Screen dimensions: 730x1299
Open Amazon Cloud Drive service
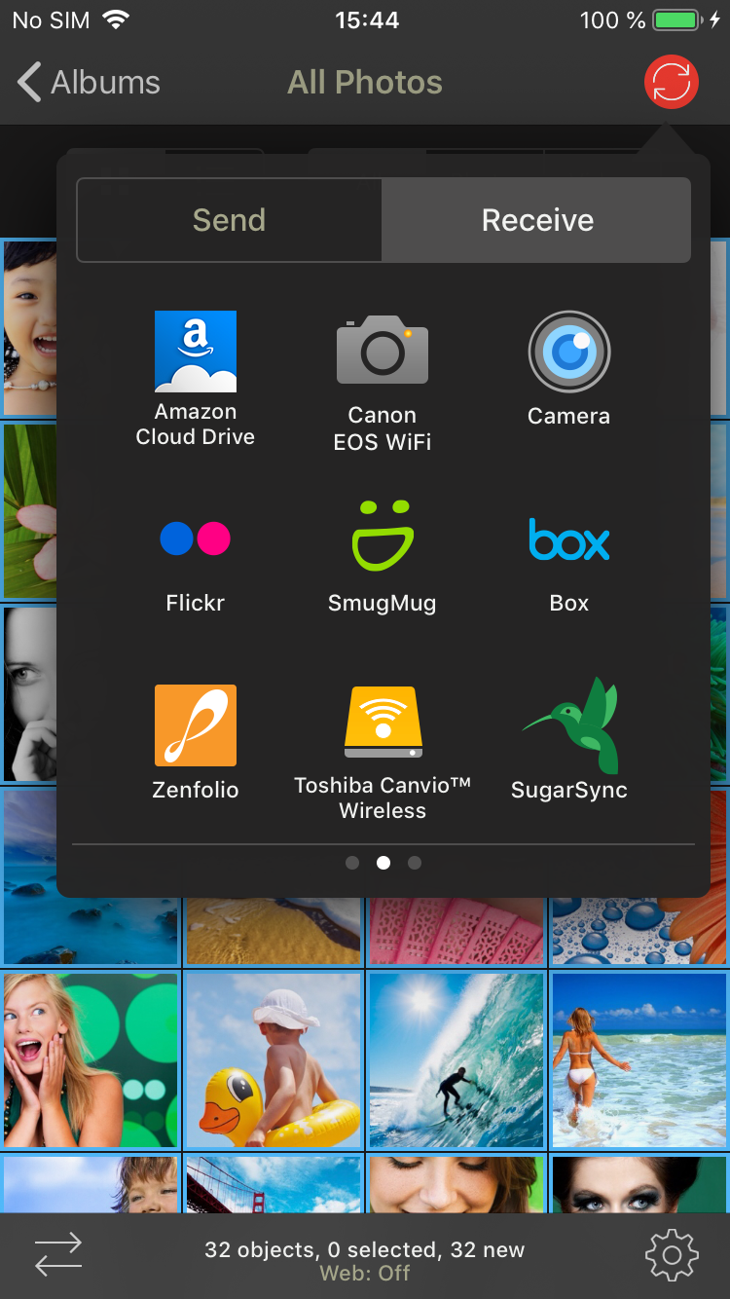(x=195, y=380)
